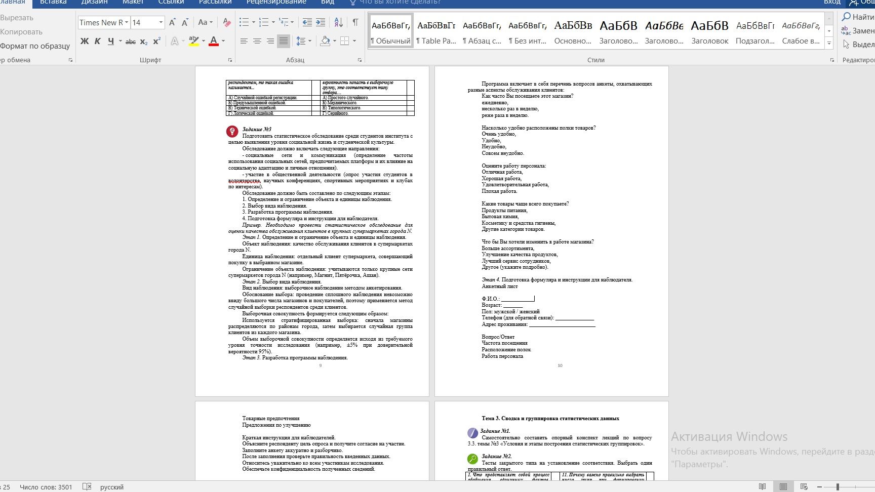Increase font size with the grow button

coord(172,22)
